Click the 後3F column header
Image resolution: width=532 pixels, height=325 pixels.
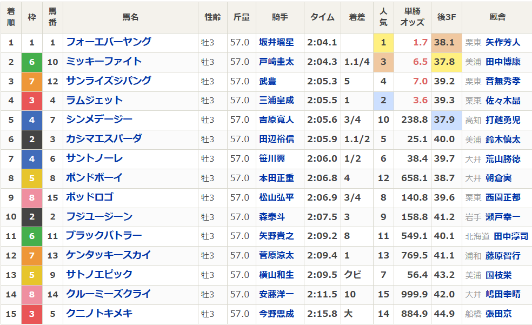[x=447, y=17]
